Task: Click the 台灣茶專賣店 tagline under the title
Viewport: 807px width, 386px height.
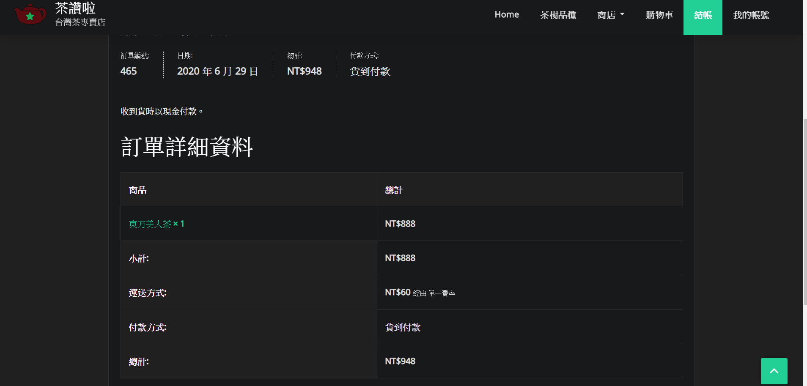Action: point(80,22)
